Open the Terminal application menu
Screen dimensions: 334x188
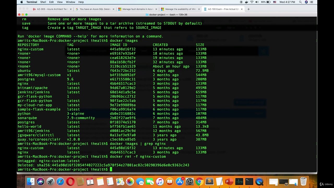tap(32, 2)
